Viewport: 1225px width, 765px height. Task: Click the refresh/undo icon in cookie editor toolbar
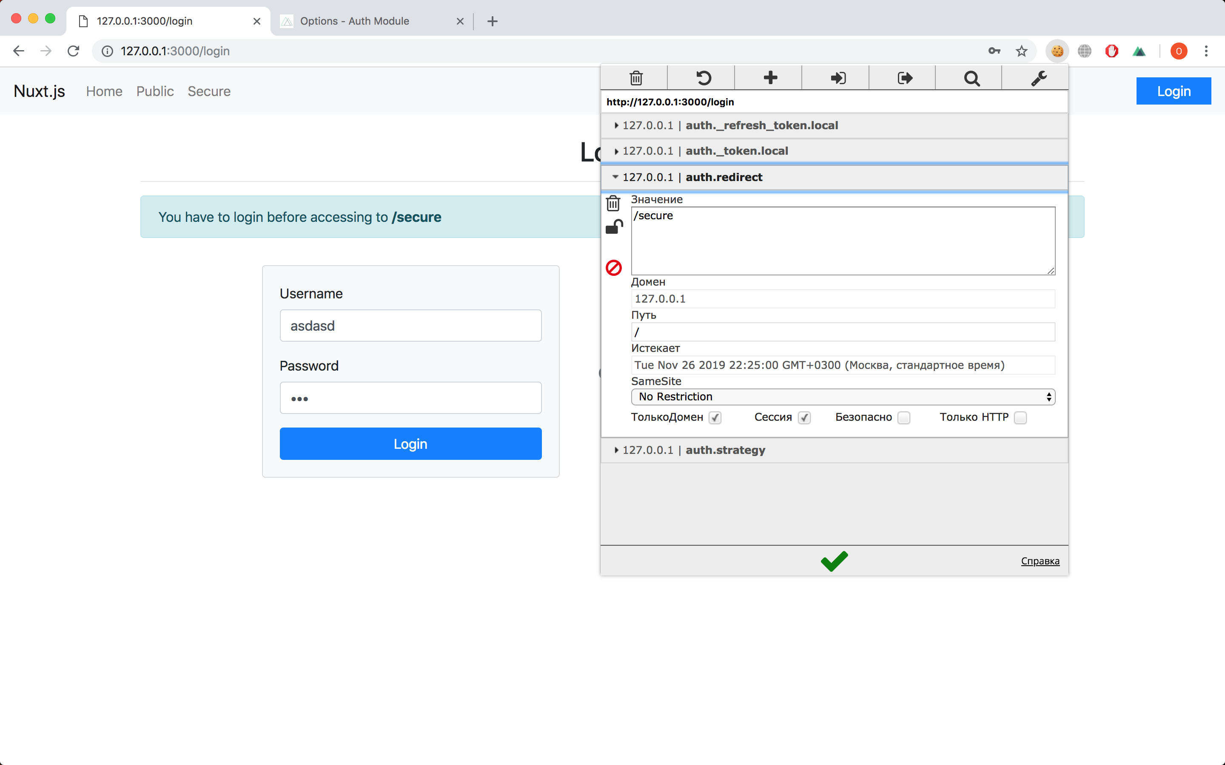(704, 77)
